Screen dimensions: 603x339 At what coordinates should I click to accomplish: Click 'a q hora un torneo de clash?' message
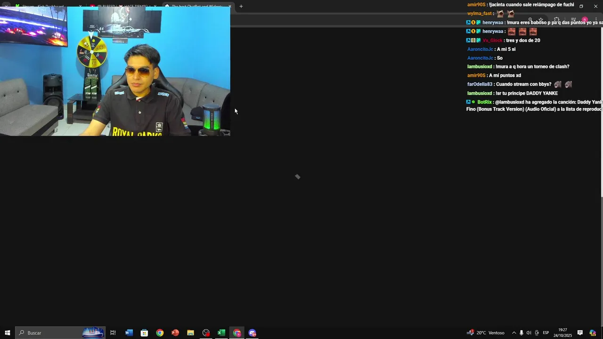[x=532, y=67]
